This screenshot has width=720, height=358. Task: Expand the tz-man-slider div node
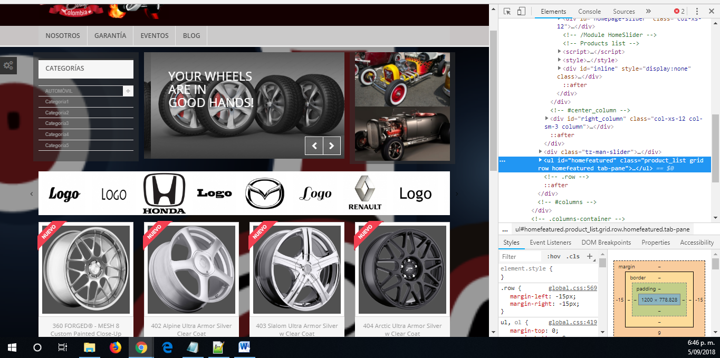coord(541,151)
